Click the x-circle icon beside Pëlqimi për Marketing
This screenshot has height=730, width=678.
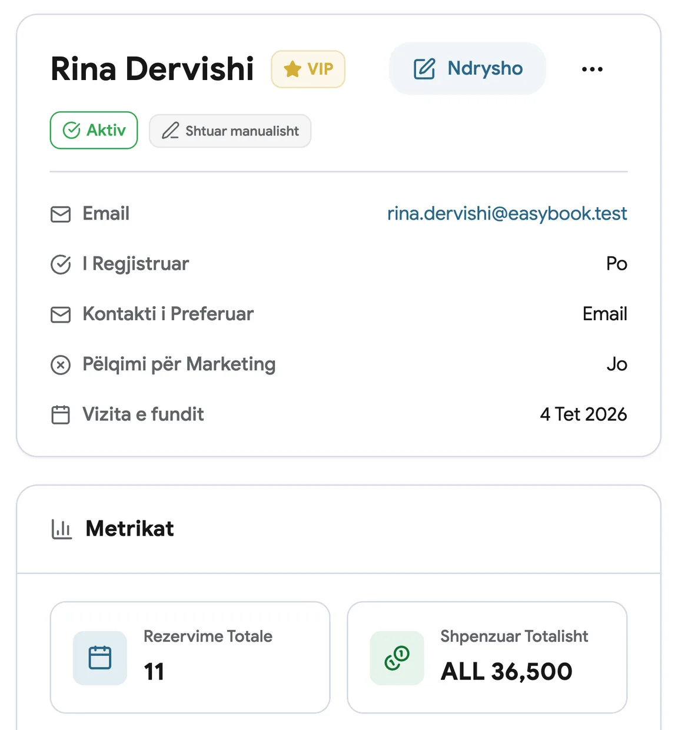(x=61, y=364)
